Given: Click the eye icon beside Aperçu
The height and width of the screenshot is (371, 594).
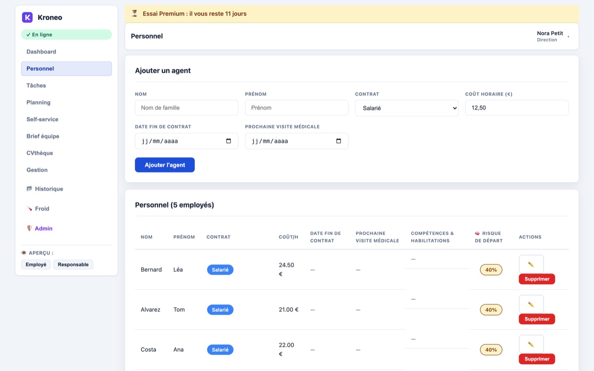Looking at the screenshot, I should (24, 253).
